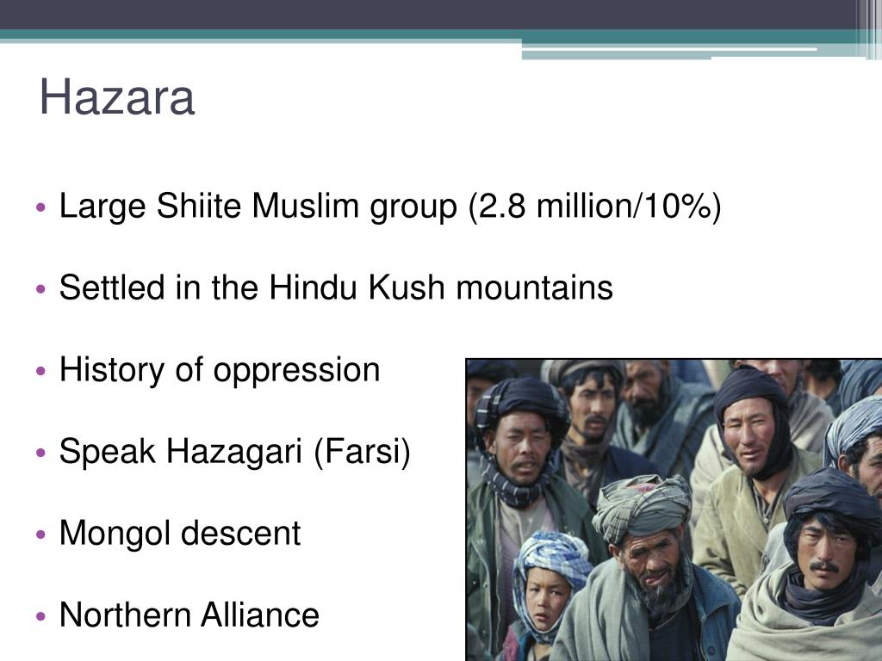Click the teal stripe under the header
882x661 pixels.
(x=258, y=37)
